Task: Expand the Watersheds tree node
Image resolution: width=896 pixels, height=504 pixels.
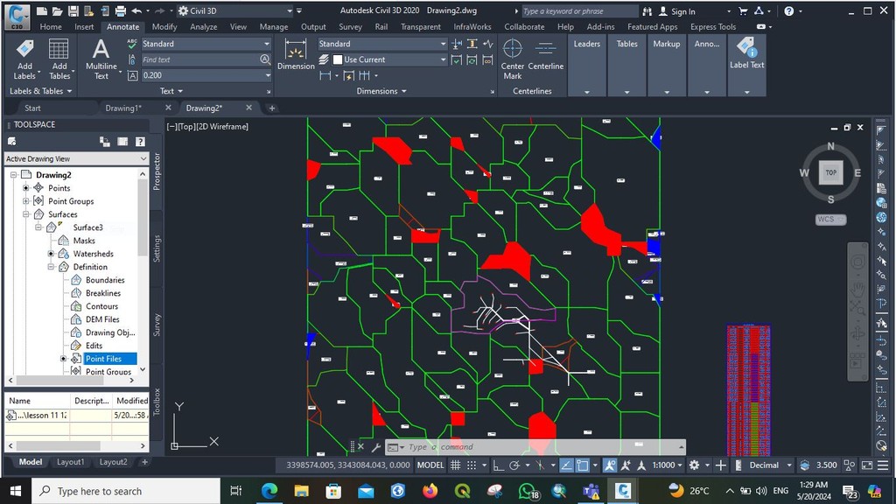Action: click(51, 254)
